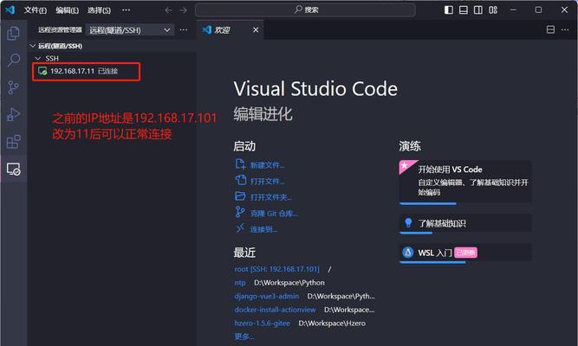The image size is (578, 346).
Task: Click the connected host monitor icon
Action: 42,71
